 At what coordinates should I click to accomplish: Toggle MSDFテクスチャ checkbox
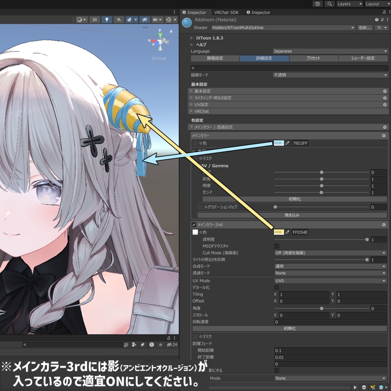click(276, 246)
